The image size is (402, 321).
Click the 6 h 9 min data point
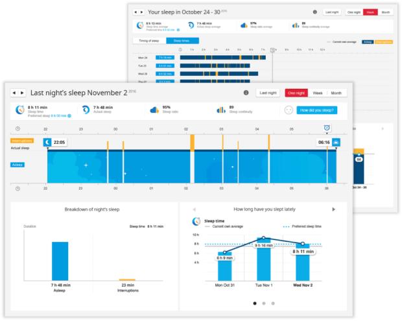(x=225, y=252)
